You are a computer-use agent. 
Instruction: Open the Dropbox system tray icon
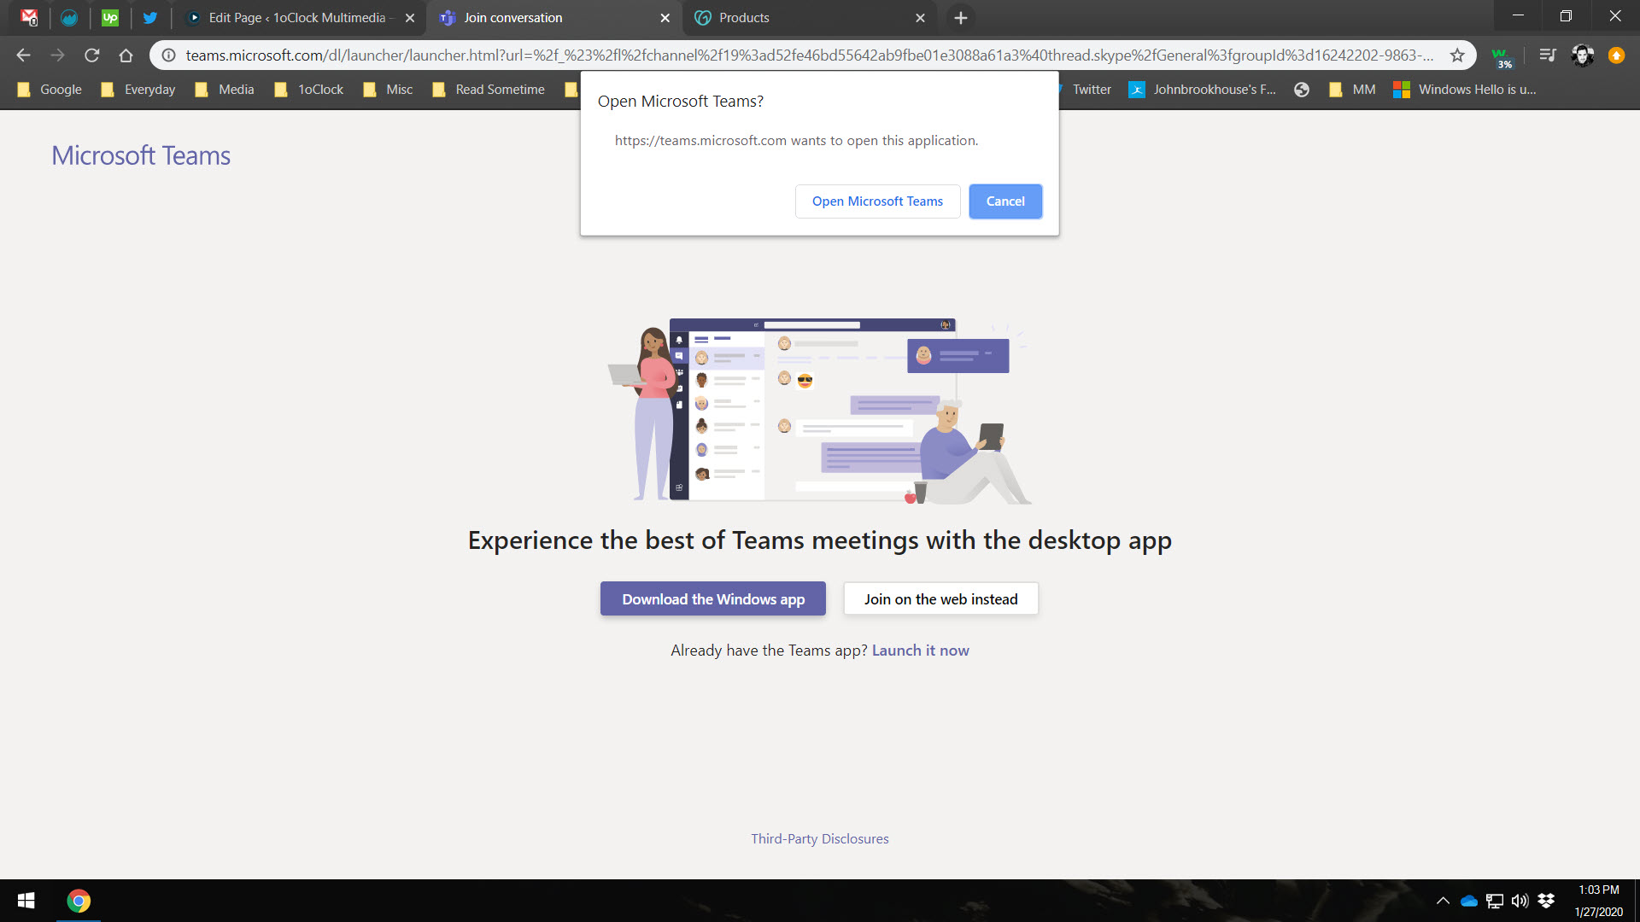coord(1546,901)
